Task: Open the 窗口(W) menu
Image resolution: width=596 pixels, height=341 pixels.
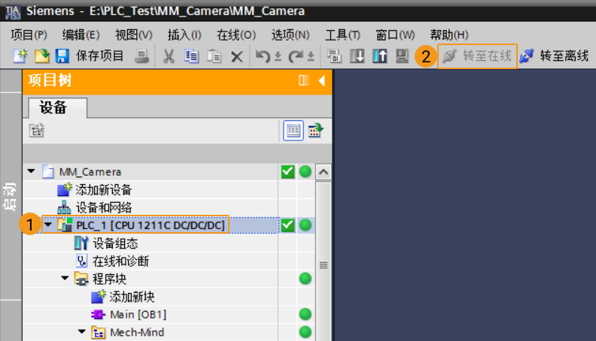Action: tap(395, 35)
